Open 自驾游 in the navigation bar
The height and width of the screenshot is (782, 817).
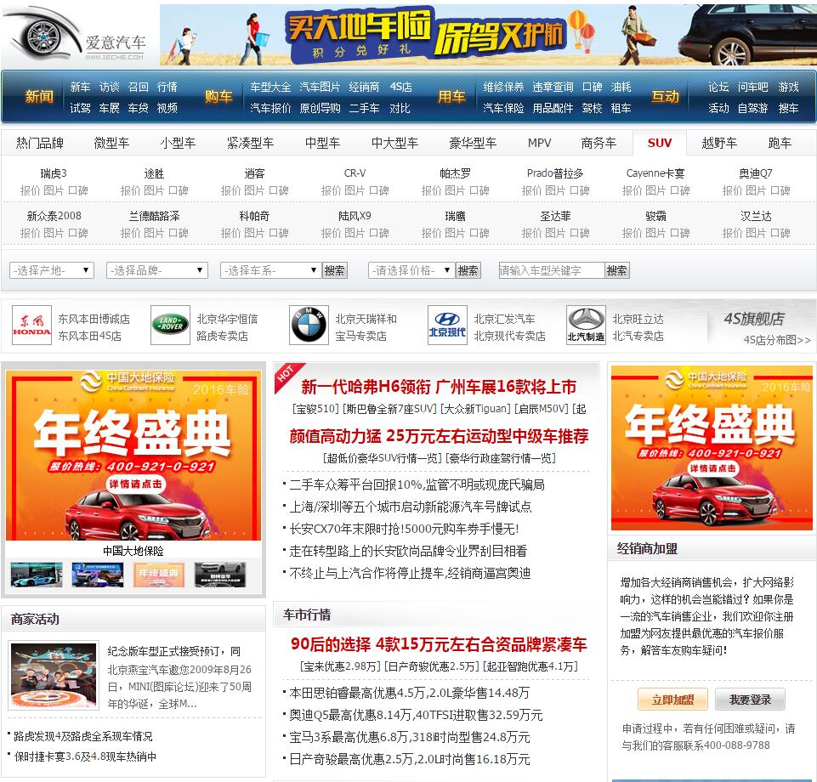753,108
